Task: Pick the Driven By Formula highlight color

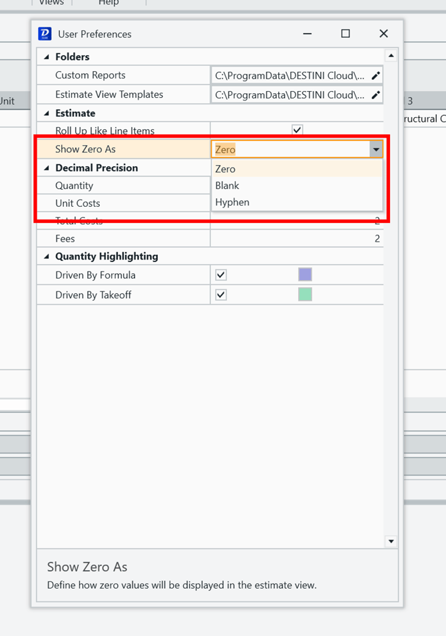Action: [305, 275]
